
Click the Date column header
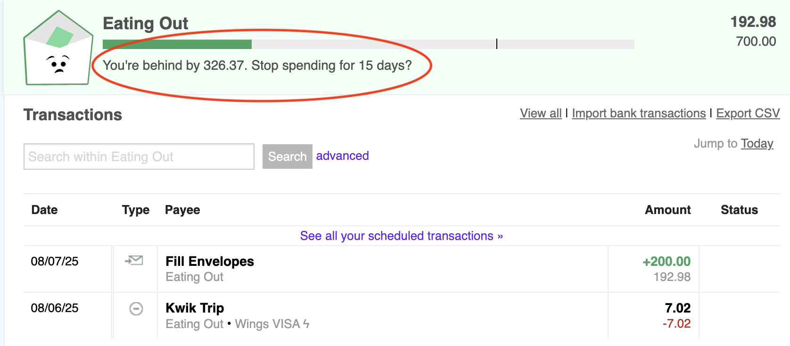[x=44, y=210]
